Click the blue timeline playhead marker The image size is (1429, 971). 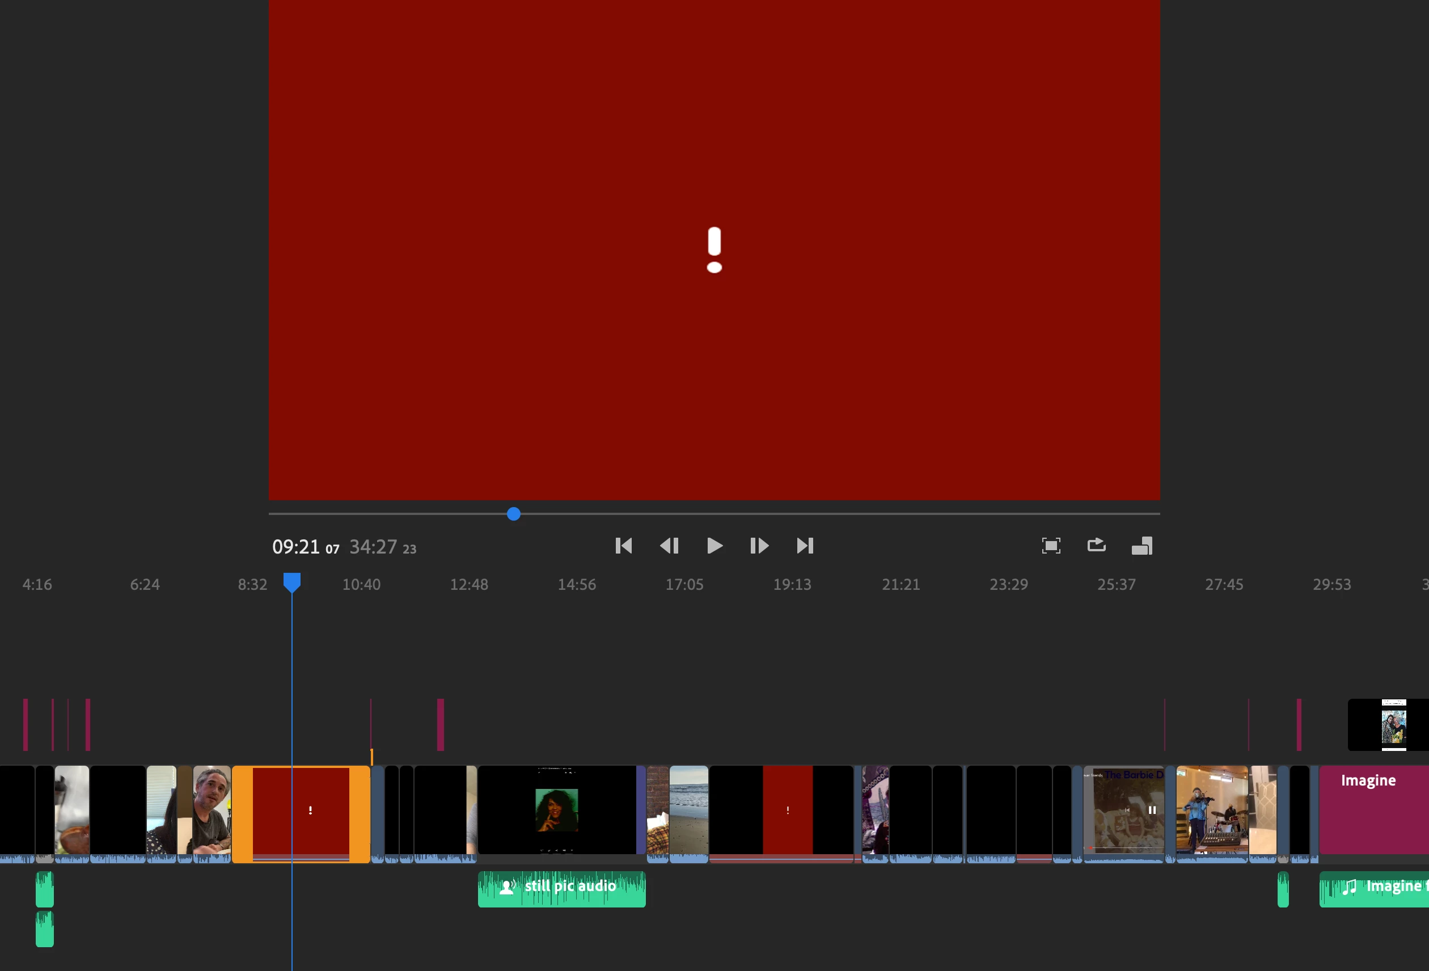(x=291, y=581)
